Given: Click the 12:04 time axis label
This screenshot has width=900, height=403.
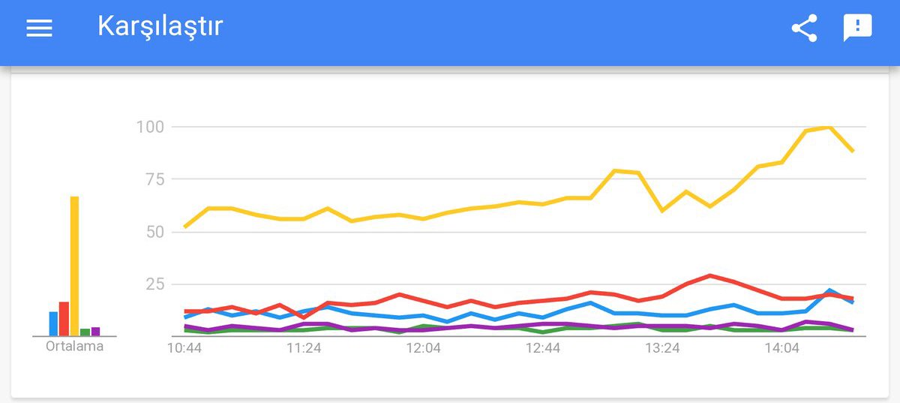Looking at the screenshot, I should [423, 348].
